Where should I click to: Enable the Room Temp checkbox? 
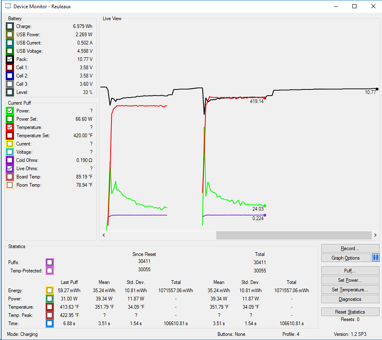point(10,185)
